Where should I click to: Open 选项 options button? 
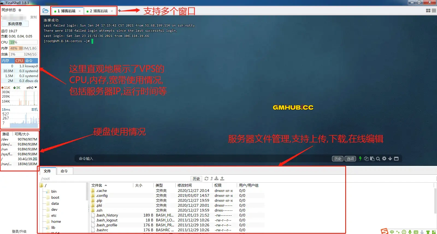tap(350, 159)
